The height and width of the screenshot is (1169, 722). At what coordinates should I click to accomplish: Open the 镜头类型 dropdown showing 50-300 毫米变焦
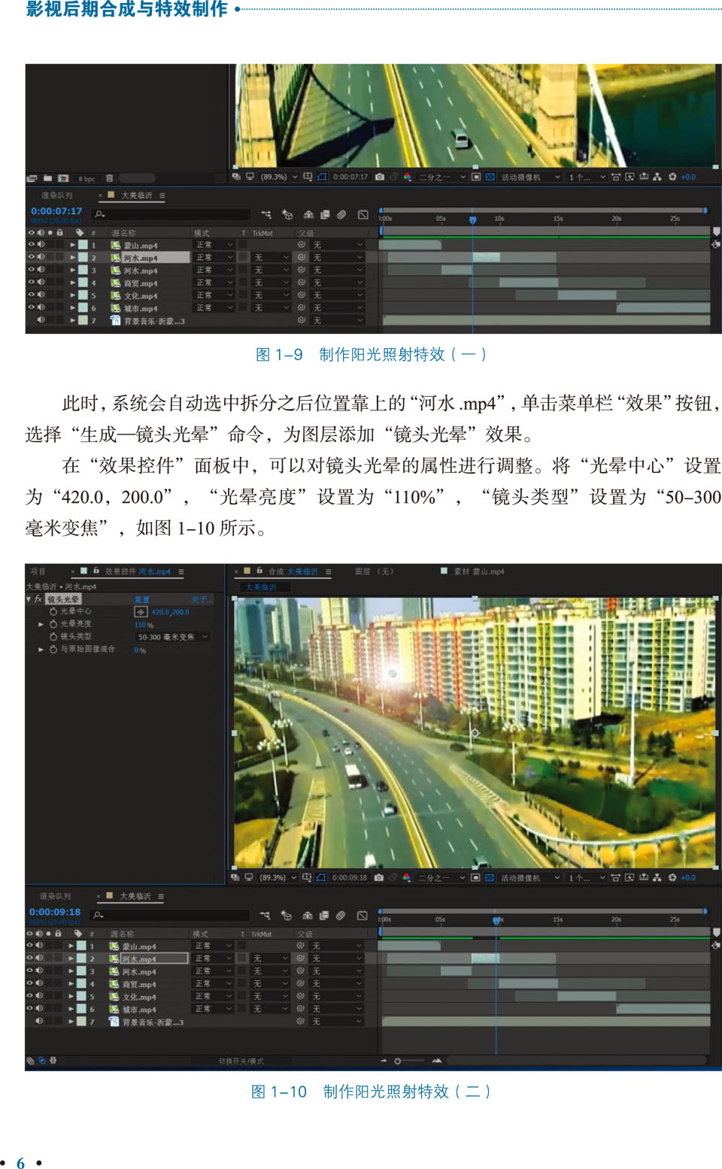(172, 637)
